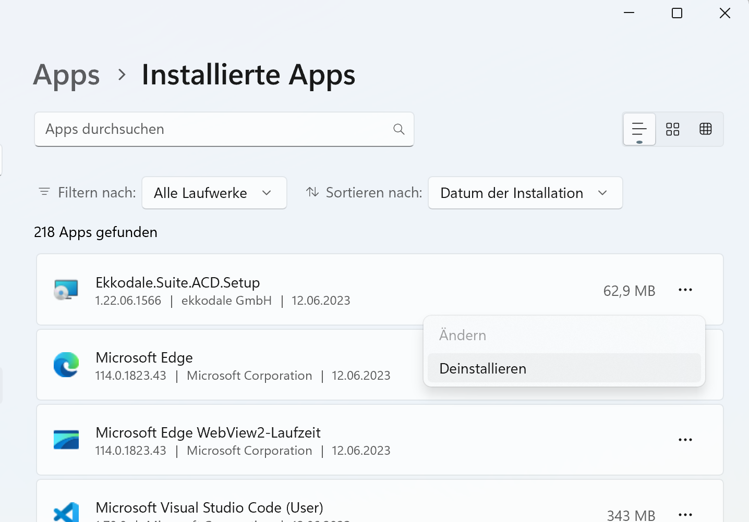Viewport: 749px width, 522px height.
Task: Click the Visual Studio Code app icon
Action: [66, 513]
